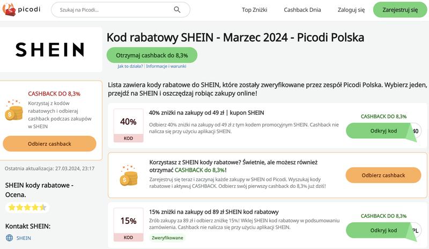This screenshot has width=429, height=249.
Task: Open the Top Zniżki menu item
Action: [254, 10]
